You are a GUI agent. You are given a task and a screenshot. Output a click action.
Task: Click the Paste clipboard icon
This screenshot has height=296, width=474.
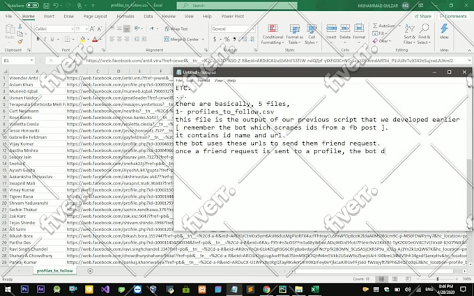[x=10, y=29]
